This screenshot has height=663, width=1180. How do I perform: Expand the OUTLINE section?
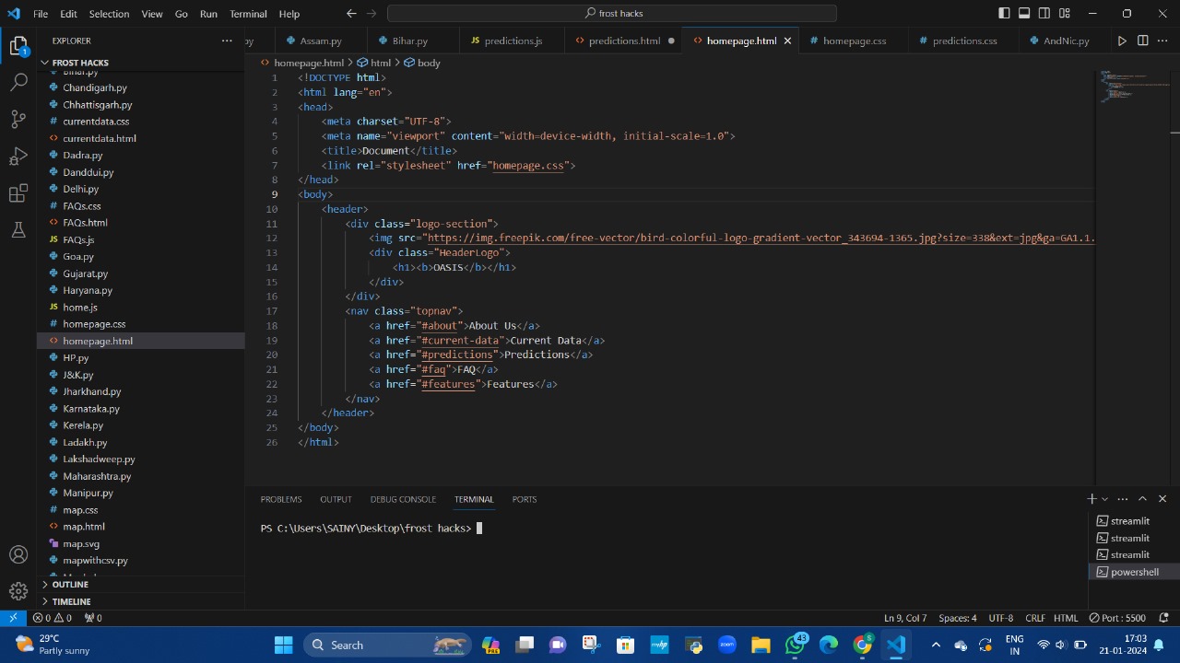click(70, 585)
